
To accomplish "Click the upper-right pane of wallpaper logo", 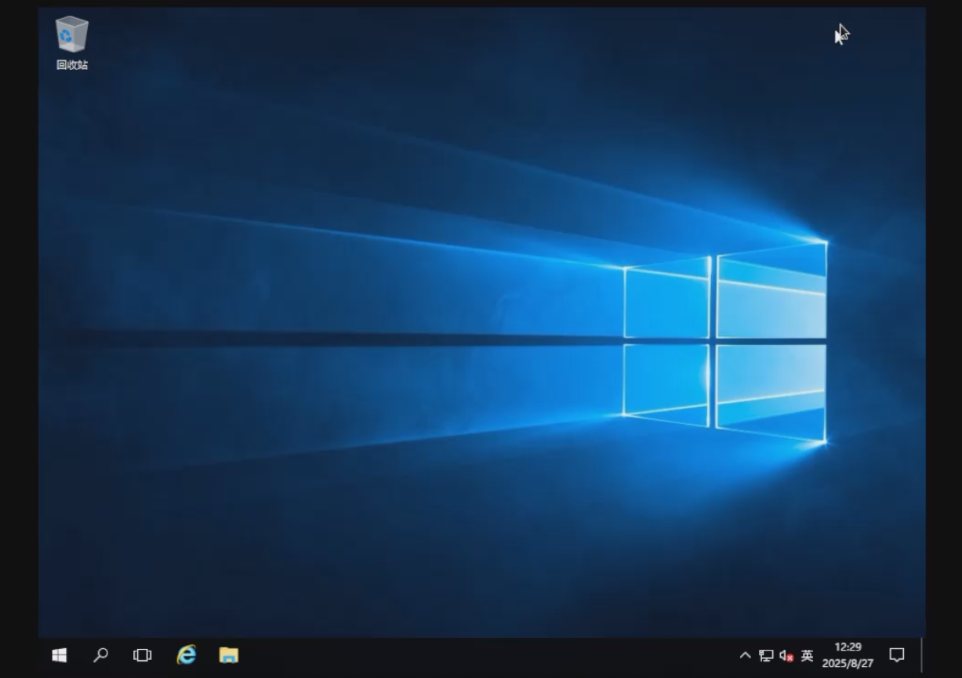I will pos(771,294).
